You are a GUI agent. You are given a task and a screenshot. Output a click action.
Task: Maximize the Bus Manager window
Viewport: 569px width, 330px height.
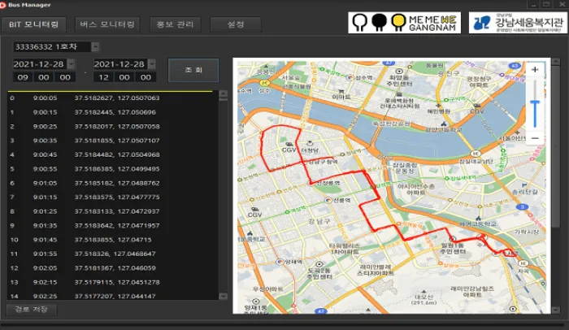coord(546,5)
